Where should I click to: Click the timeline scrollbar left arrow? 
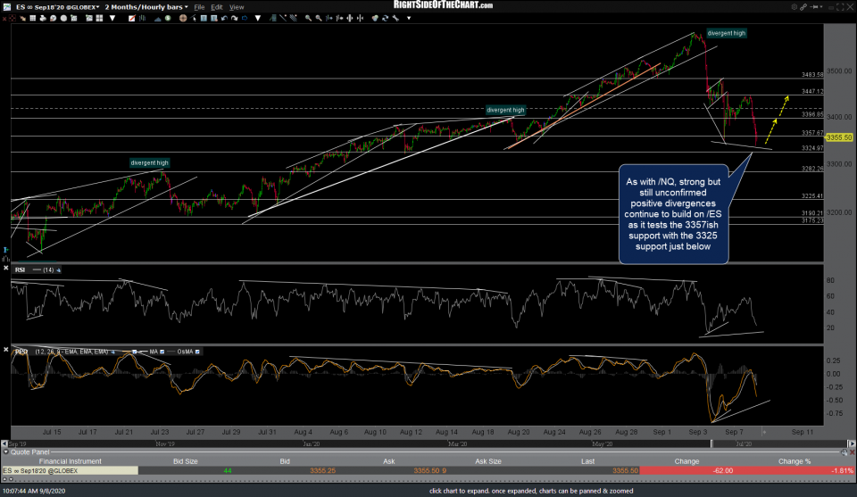click(4, 444)
